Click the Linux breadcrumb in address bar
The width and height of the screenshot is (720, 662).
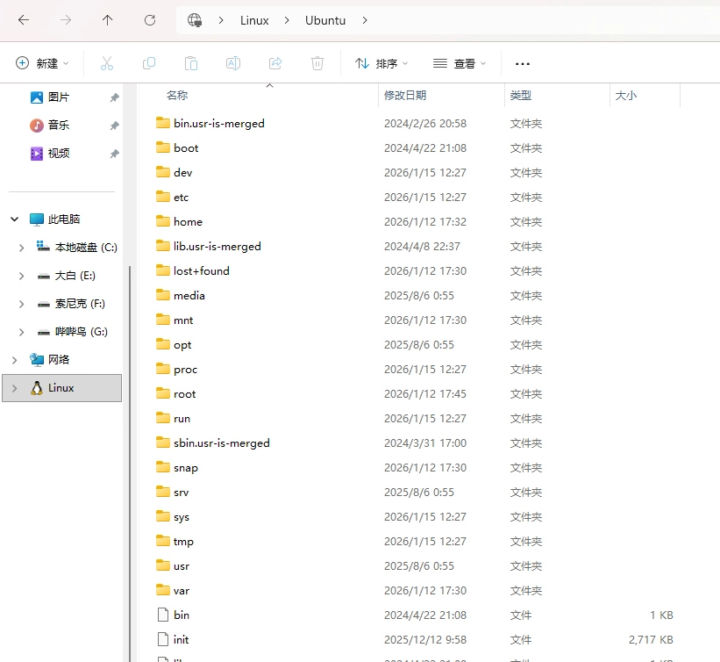click(x=254, y=20)
